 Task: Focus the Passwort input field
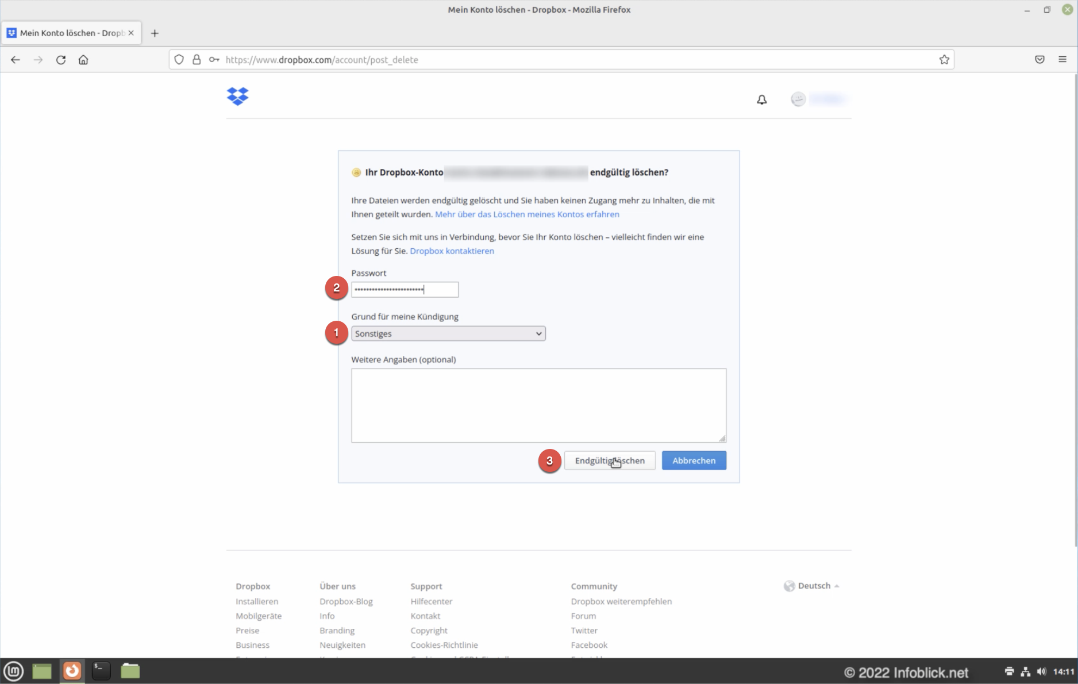[x=405, y=290]
